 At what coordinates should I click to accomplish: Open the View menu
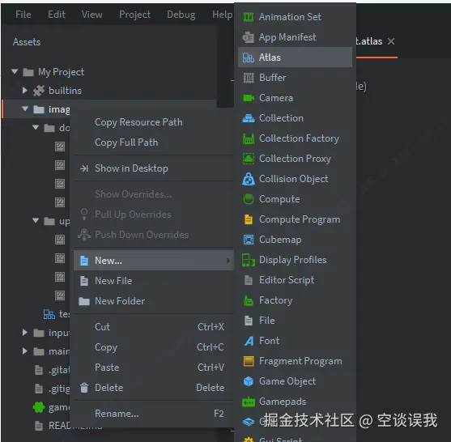point(92,15)
